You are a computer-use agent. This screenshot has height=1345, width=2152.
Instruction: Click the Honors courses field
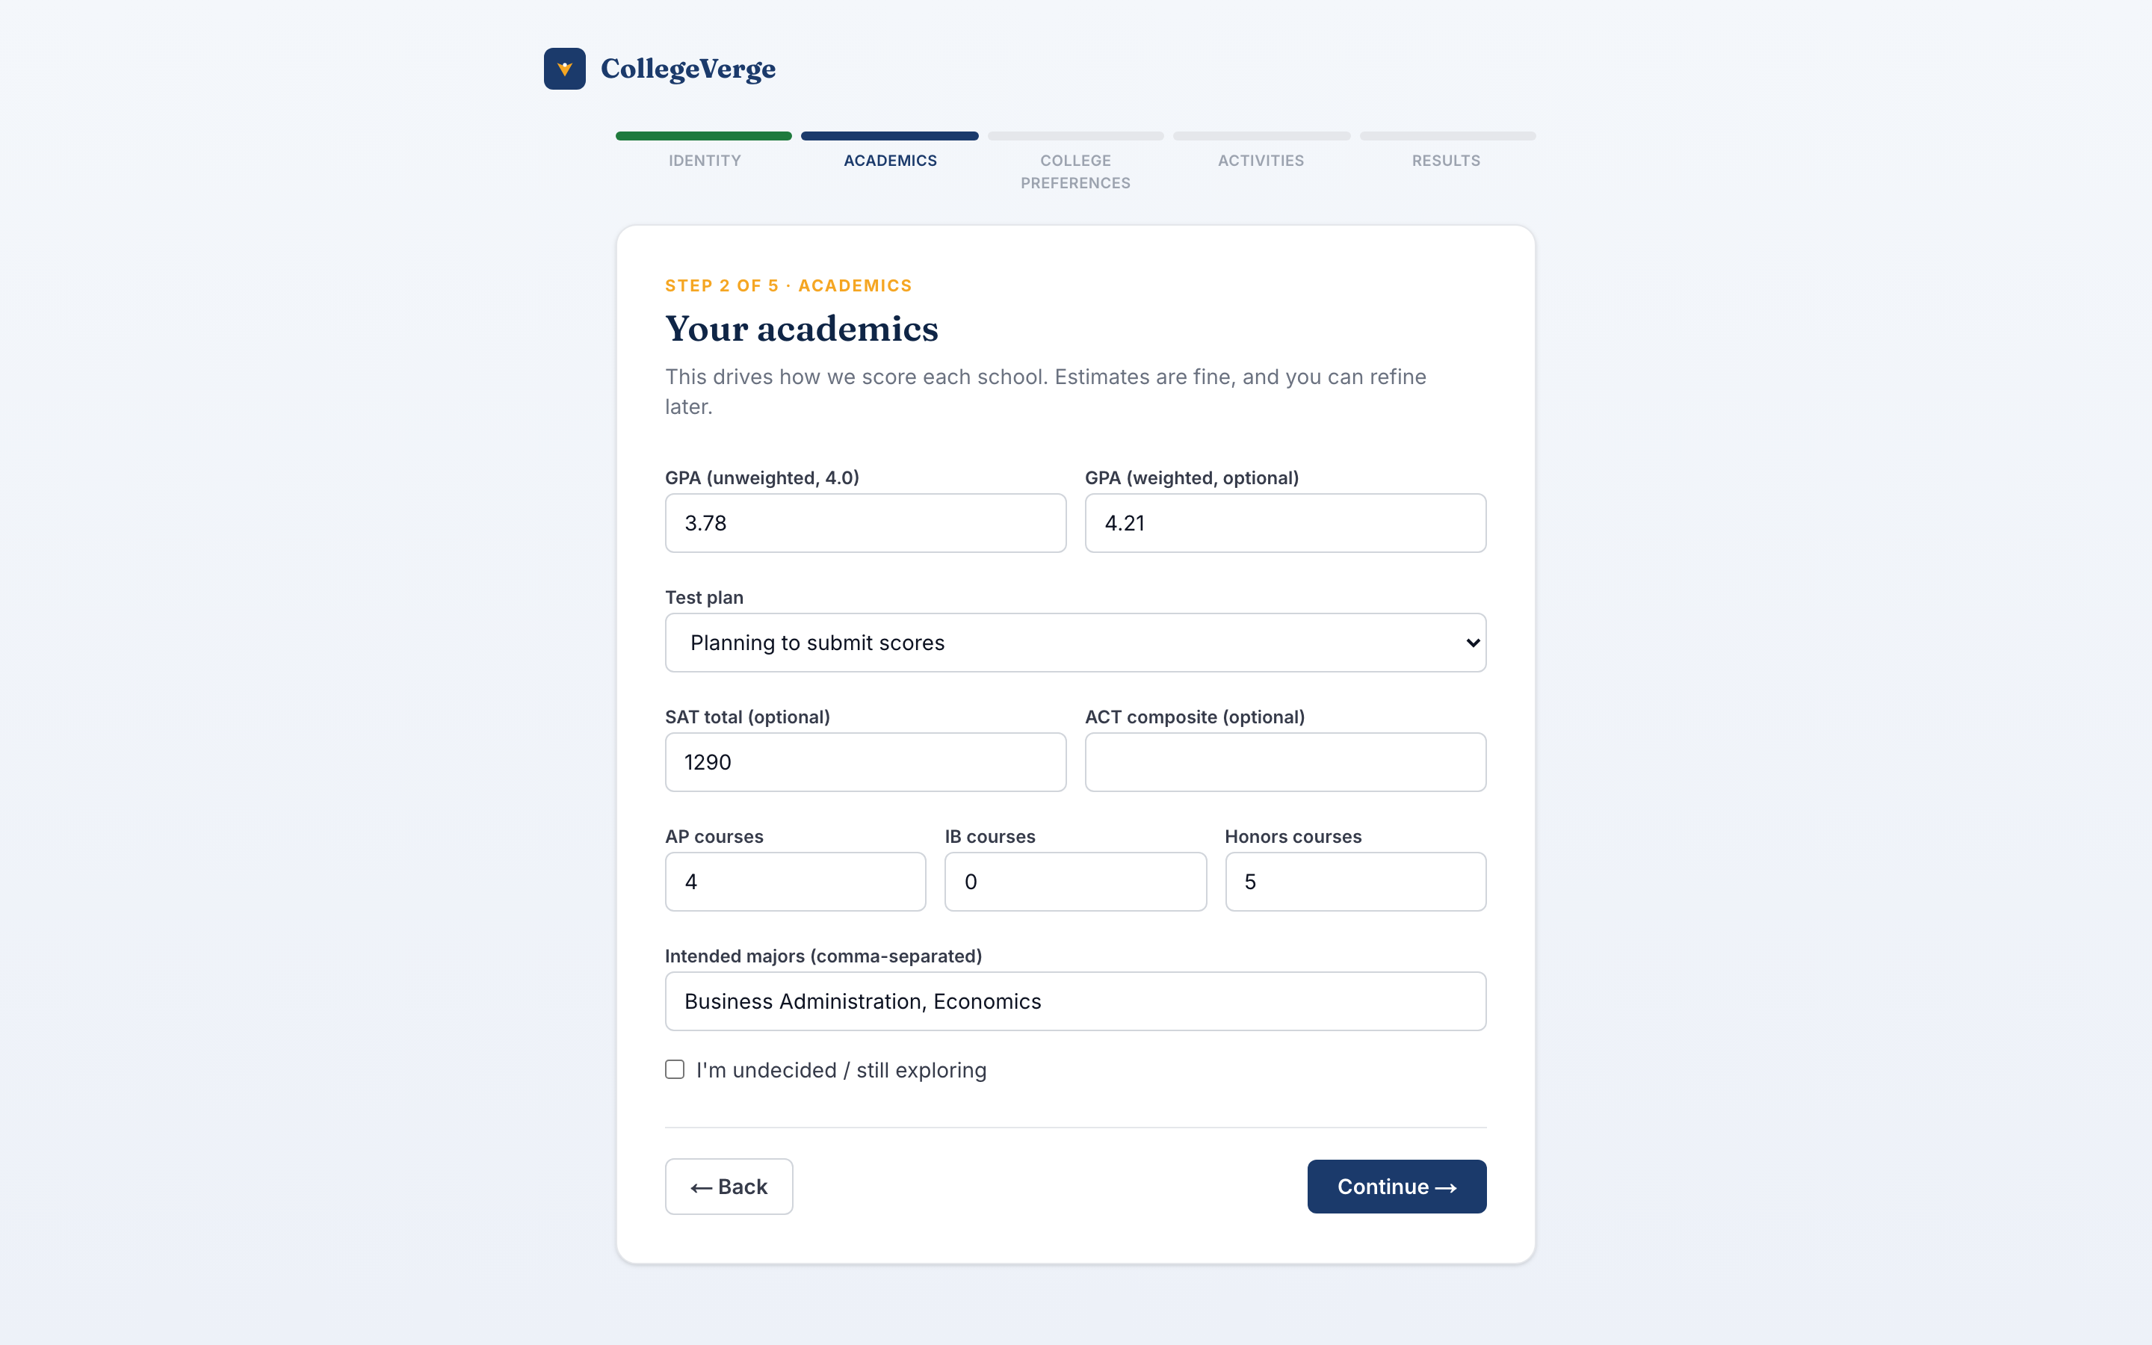pyautogui.click(x=1355, y=882)
